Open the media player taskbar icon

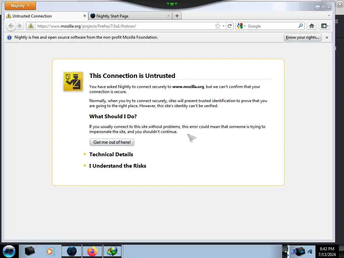tap(50, 251)
